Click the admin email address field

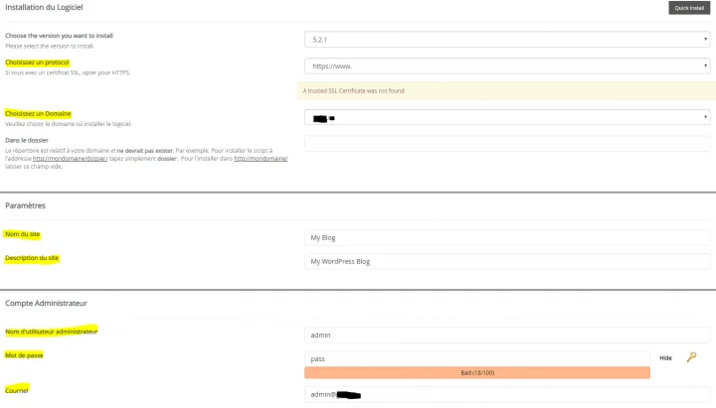[507, 394]
